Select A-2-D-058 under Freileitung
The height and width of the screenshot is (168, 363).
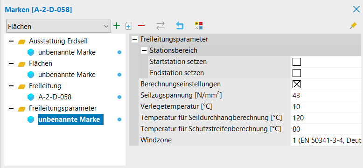(55, 97)
